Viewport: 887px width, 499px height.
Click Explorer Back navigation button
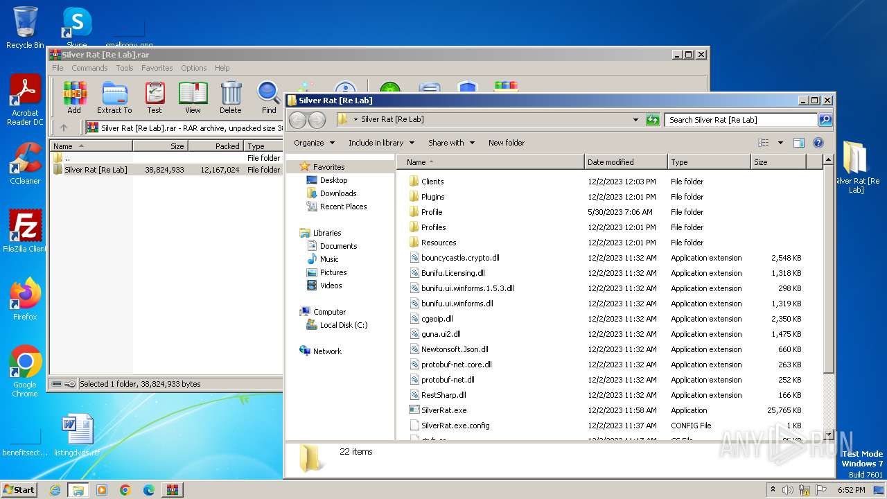click(x=298, y=120)
